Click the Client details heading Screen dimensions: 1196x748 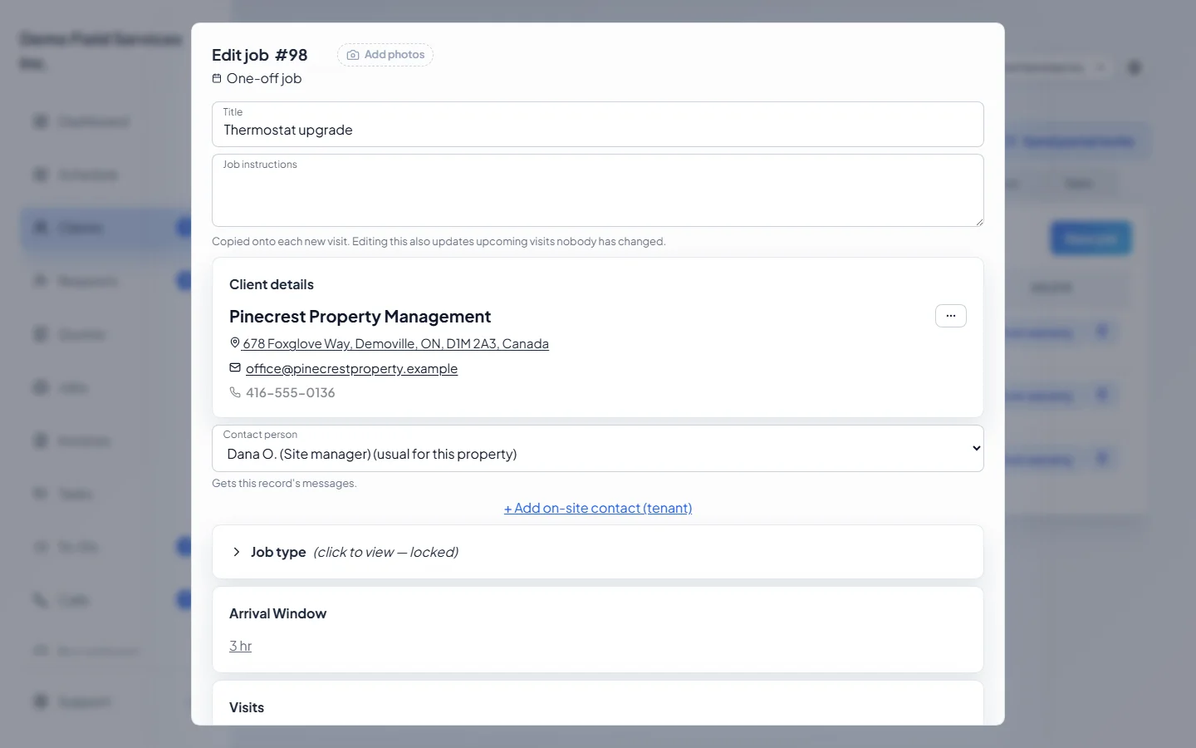click(x=272, y=284)
